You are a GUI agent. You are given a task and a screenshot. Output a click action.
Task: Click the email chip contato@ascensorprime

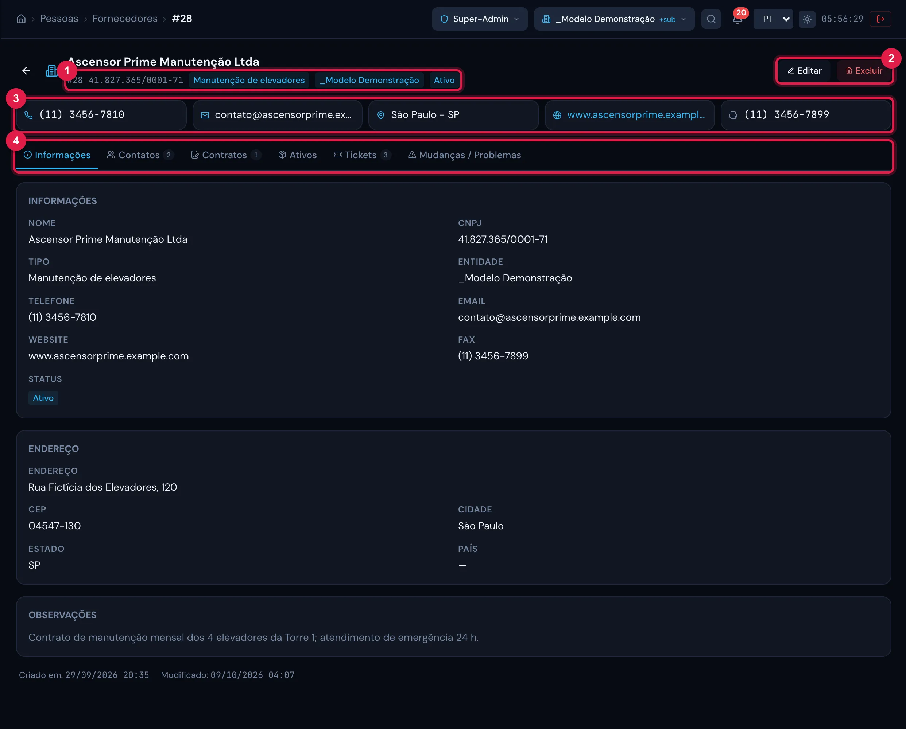[277, 115]
